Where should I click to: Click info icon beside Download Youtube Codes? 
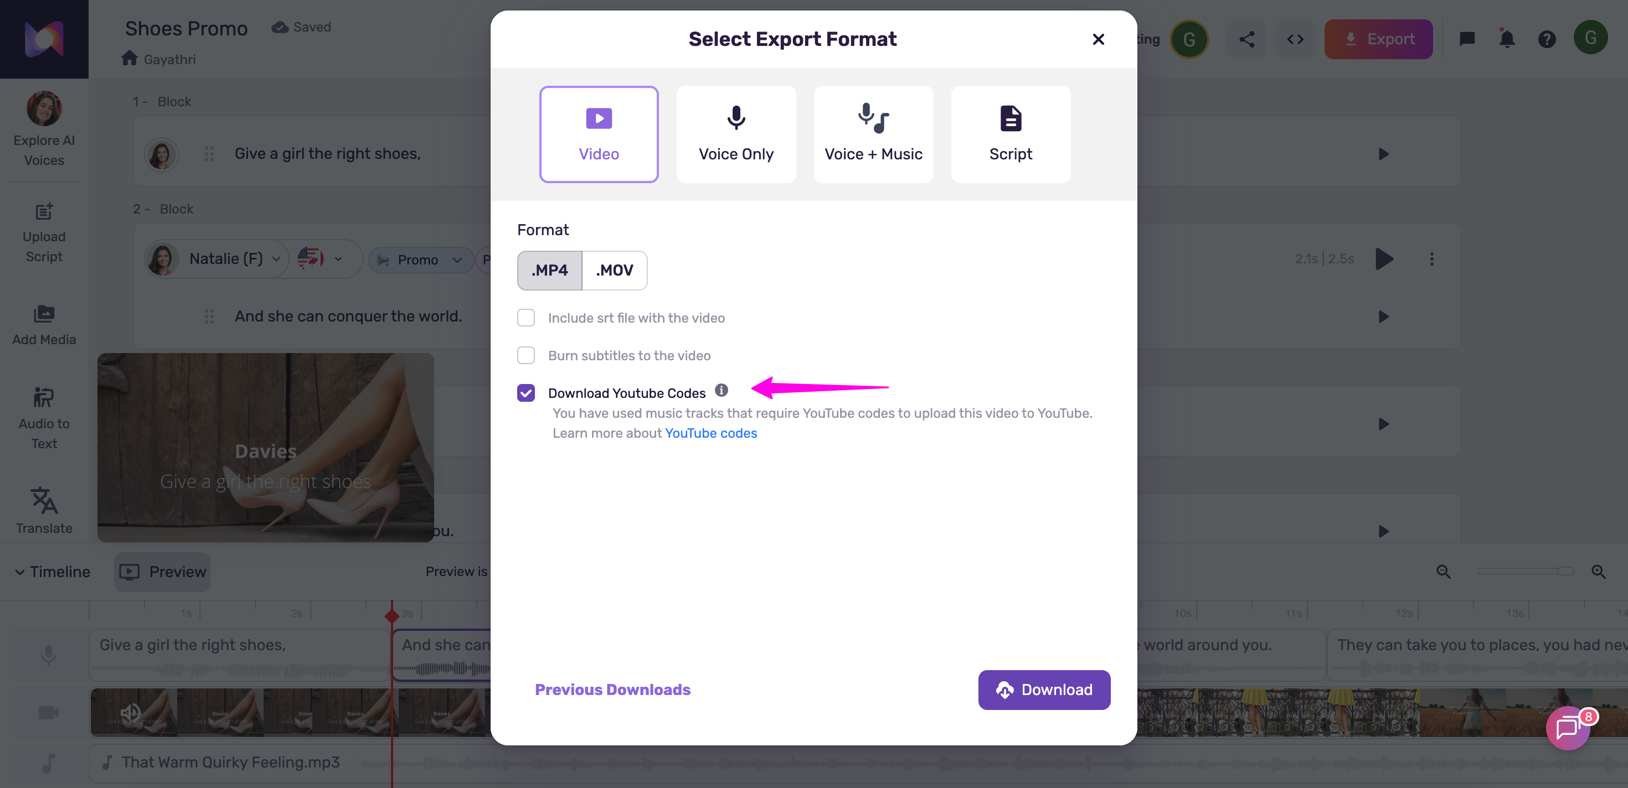721,390
